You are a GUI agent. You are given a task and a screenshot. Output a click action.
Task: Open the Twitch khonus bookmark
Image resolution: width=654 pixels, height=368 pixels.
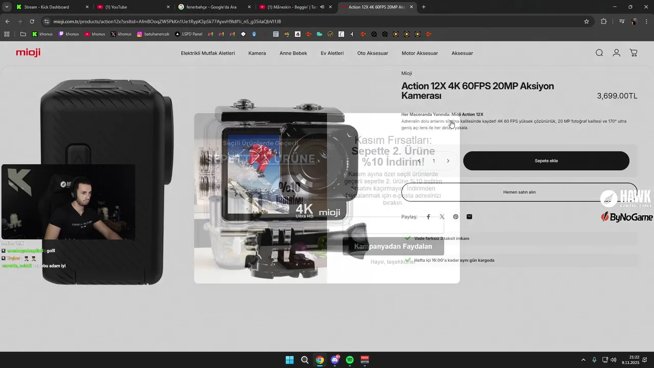click(69, 34)
